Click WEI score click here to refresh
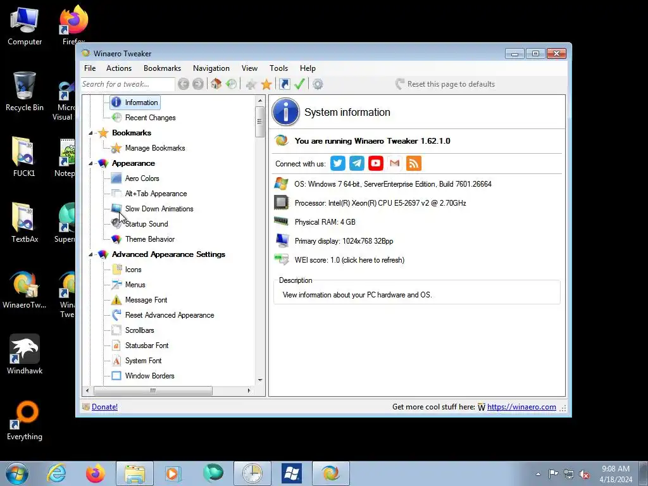 (x=349, y=260)
